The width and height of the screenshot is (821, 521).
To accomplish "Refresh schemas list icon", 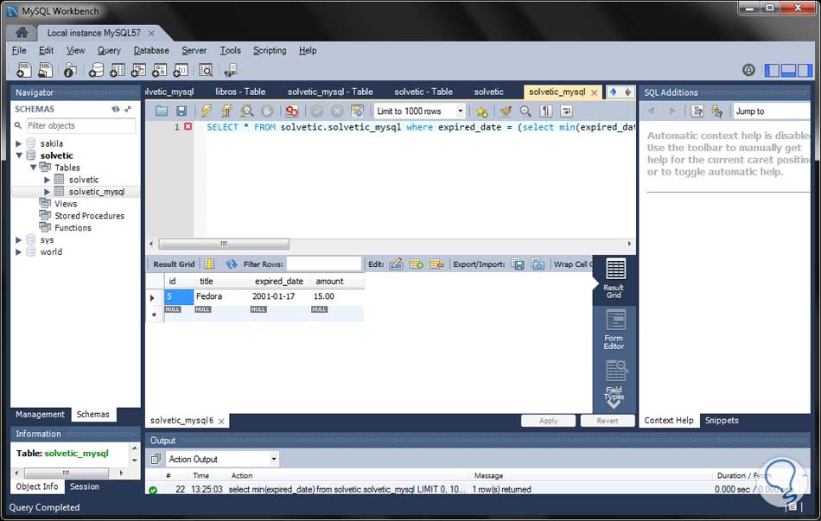I will tap(115, 109).
